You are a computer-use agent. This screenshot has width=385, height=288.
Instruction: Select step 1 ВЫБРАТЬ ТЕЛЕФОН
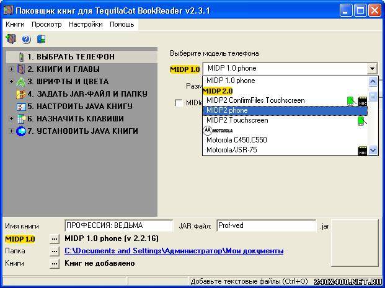(x=71, y=56)
